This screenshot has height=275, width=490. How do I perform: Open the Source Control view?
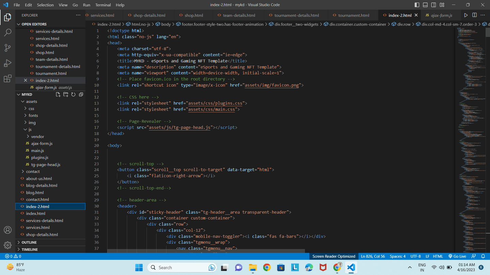(x=7, y=48)
